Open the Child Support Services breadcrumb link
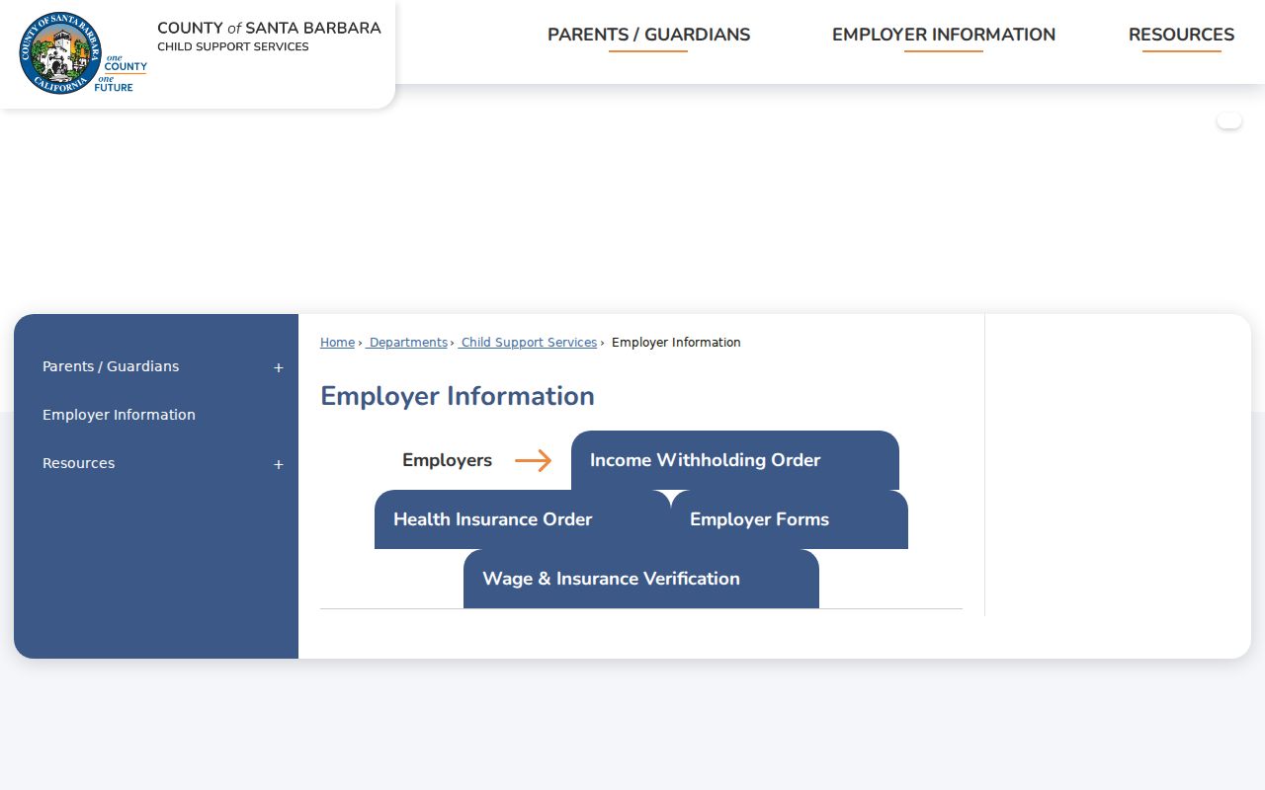 click(x=528, y=343)
